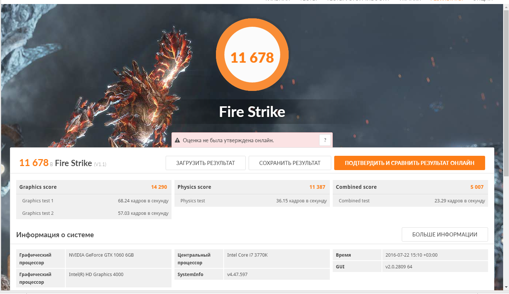Click the GUI label

[x=340, y=267]
